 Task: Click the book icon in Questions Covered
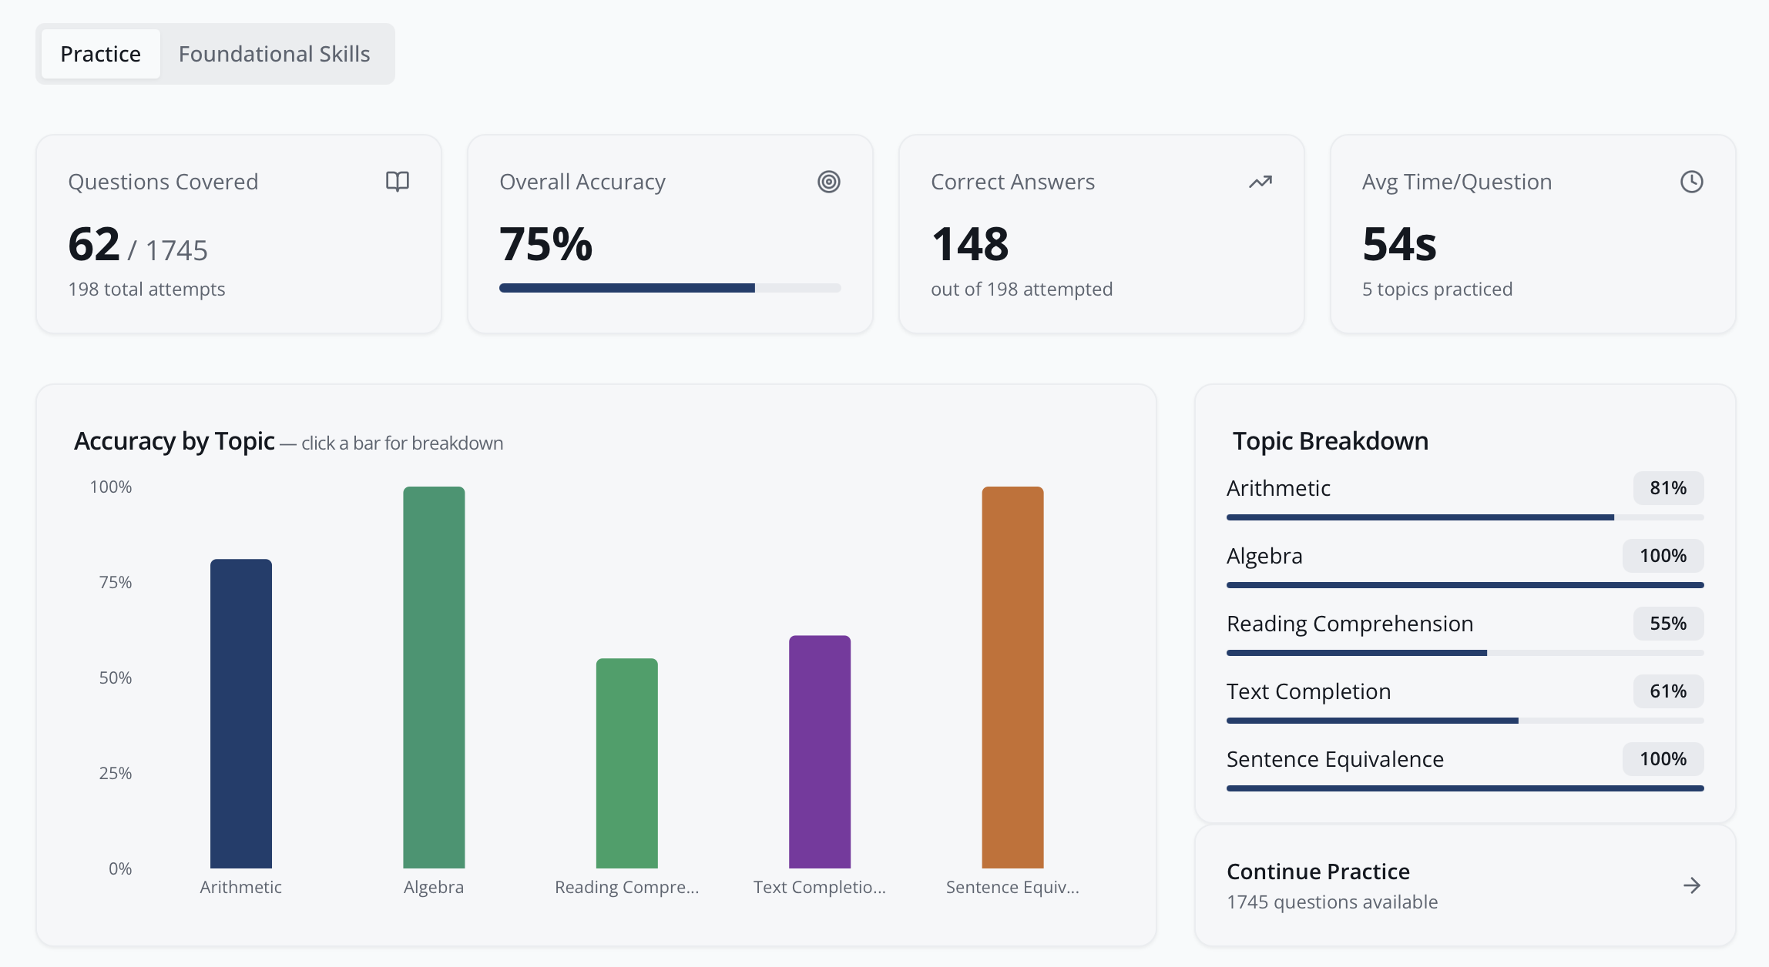(398, 182)
